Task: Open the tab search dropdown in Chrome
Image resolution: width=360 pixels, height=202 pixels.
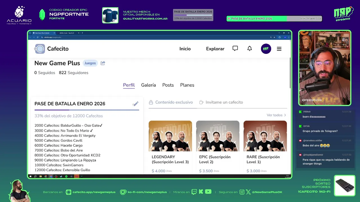Action: pyautogui.click(x=30, y=33)
